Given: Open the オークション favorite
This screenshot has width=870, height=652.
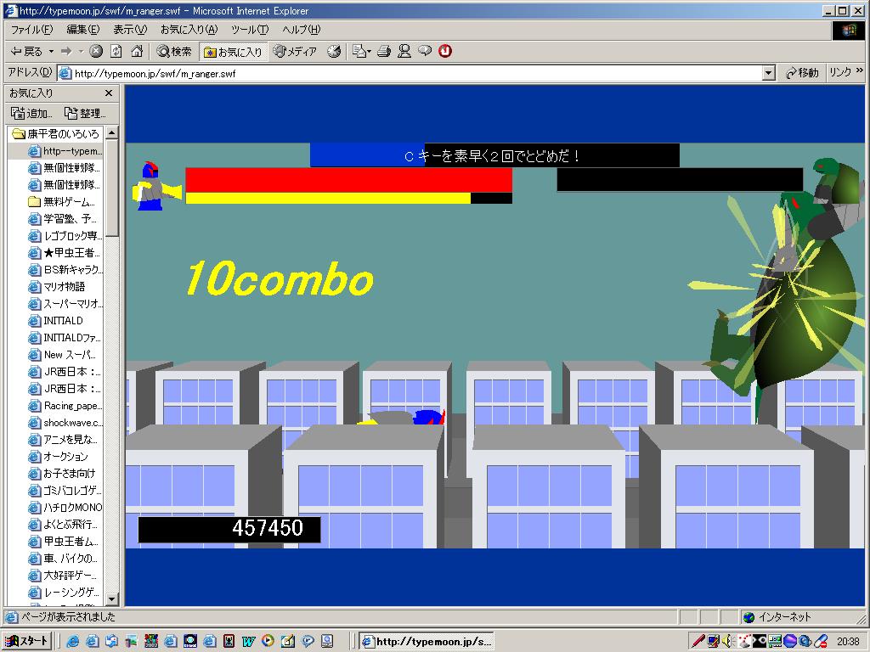Looking at the screenshot, I should pyautogui.click(x=58, y=457).
